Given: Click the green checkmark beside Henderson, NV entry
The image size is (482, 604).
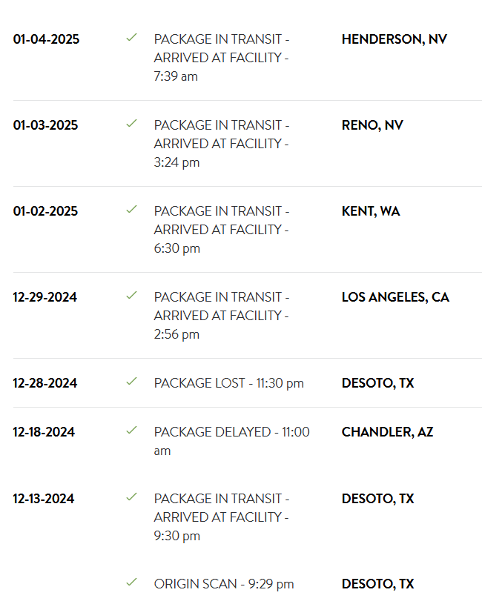Looking at the screenshot, I should click(x=131, y=37).
